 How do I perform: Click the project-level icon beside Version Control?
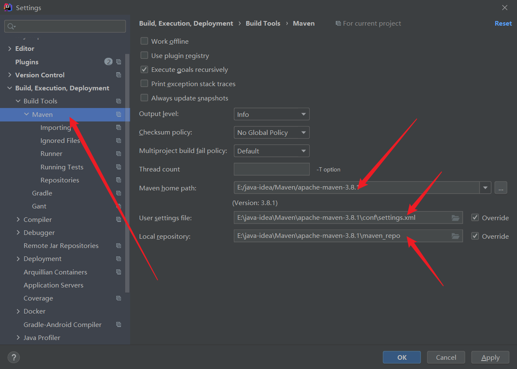click(119, 75)
